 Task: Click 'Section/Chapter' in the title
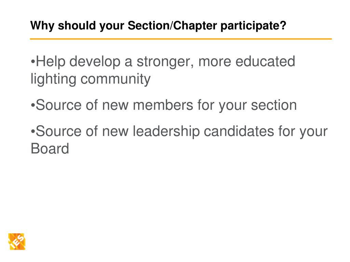point(172,25)
